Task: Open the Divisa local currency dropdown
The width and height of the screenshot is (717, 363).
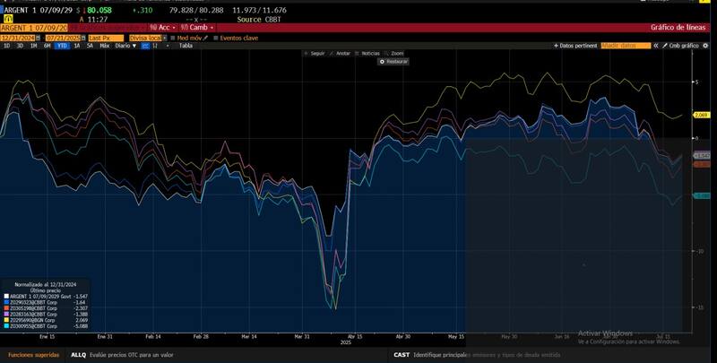Action: point(146,38)
